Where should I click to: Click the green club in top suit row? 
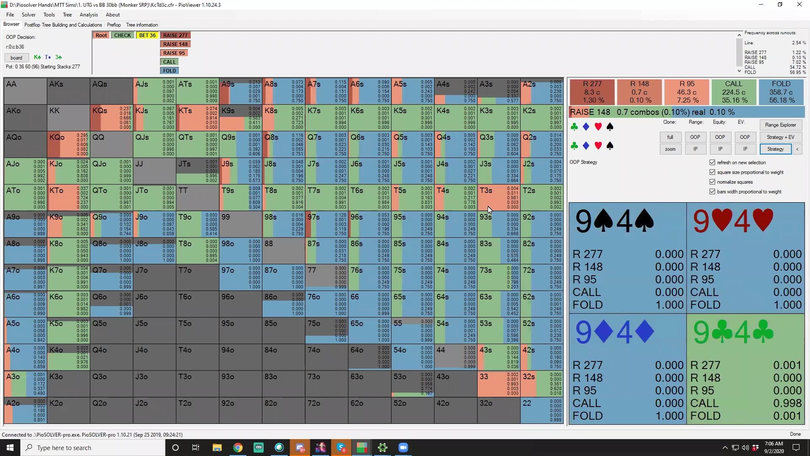[x=574, y=127]
